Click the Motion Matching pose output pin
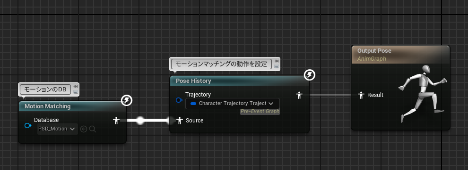 click(116, 121)
